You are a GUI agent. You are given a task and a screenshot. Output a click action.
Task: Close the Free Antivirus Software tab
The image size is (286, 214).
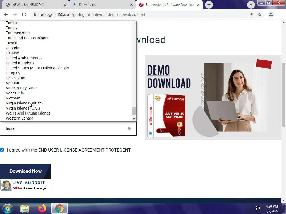tap(198, 5)
